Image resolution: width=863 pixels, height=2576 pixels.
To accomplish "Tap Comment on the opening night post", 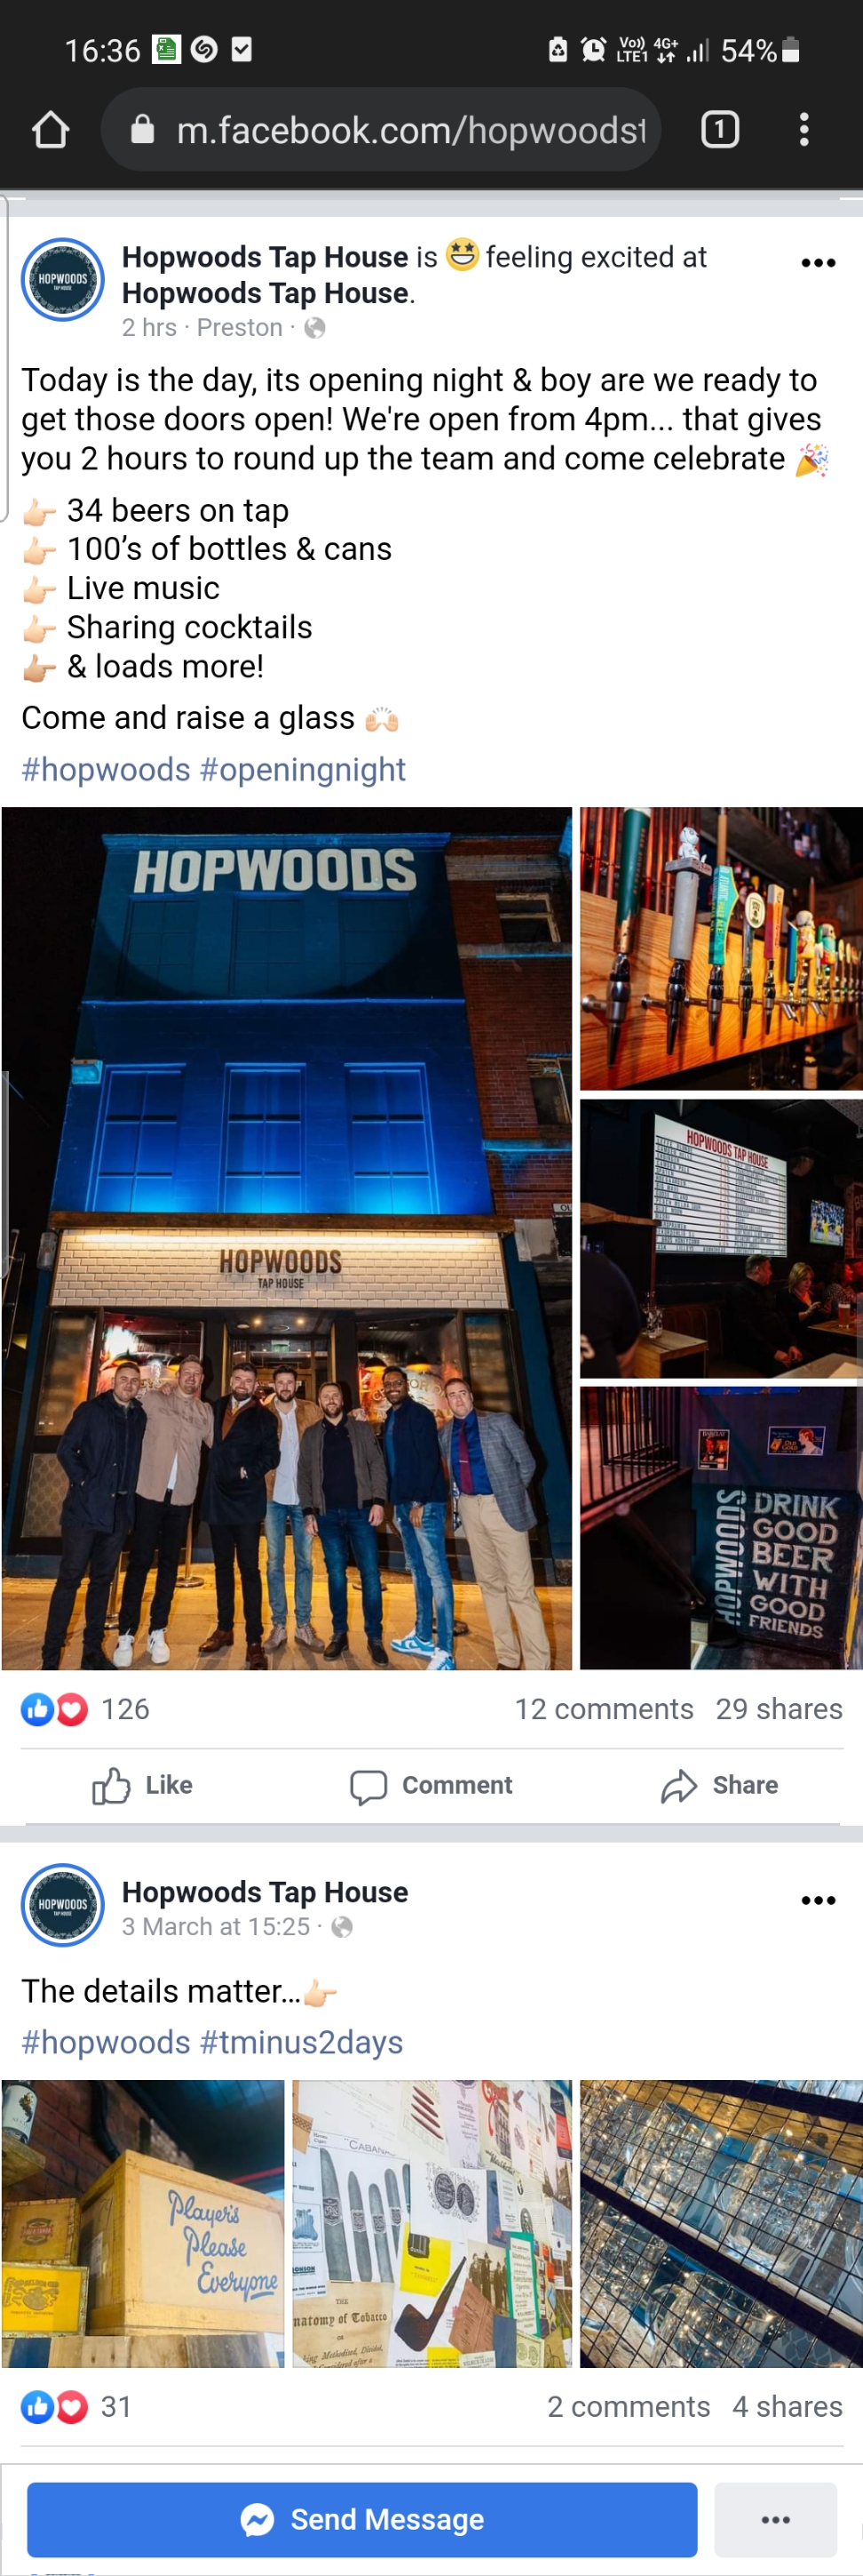I will click(431, 1785).
